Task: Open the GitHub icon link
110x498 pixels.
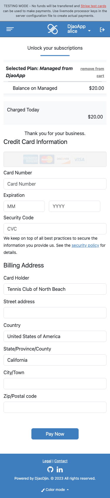Action: coord(50,469)
